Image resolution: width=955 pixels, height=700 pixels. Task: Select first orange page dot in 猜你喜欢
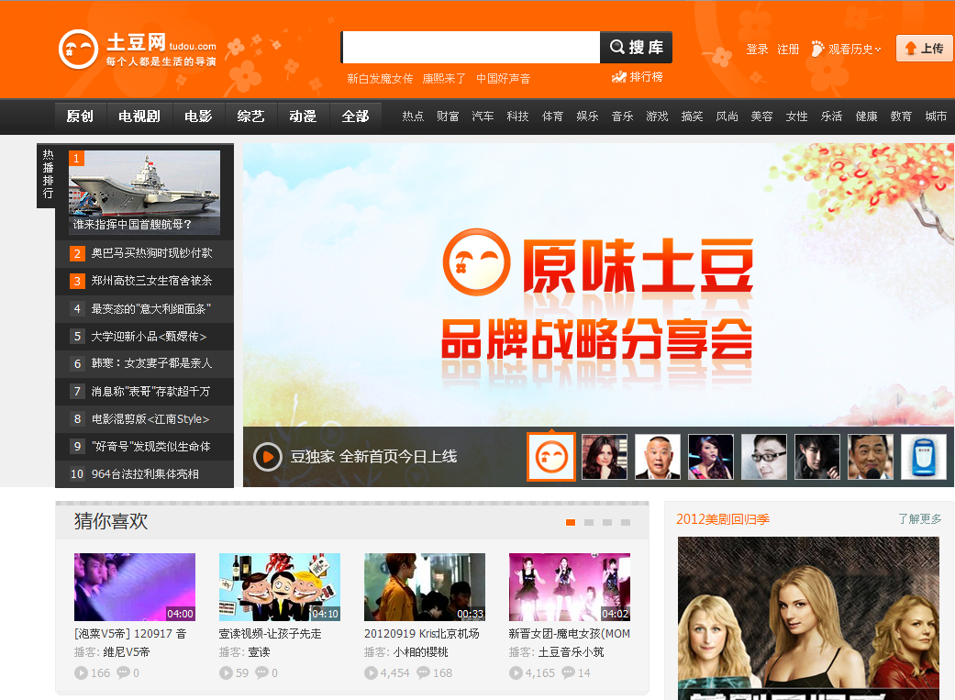coord(571,522)
